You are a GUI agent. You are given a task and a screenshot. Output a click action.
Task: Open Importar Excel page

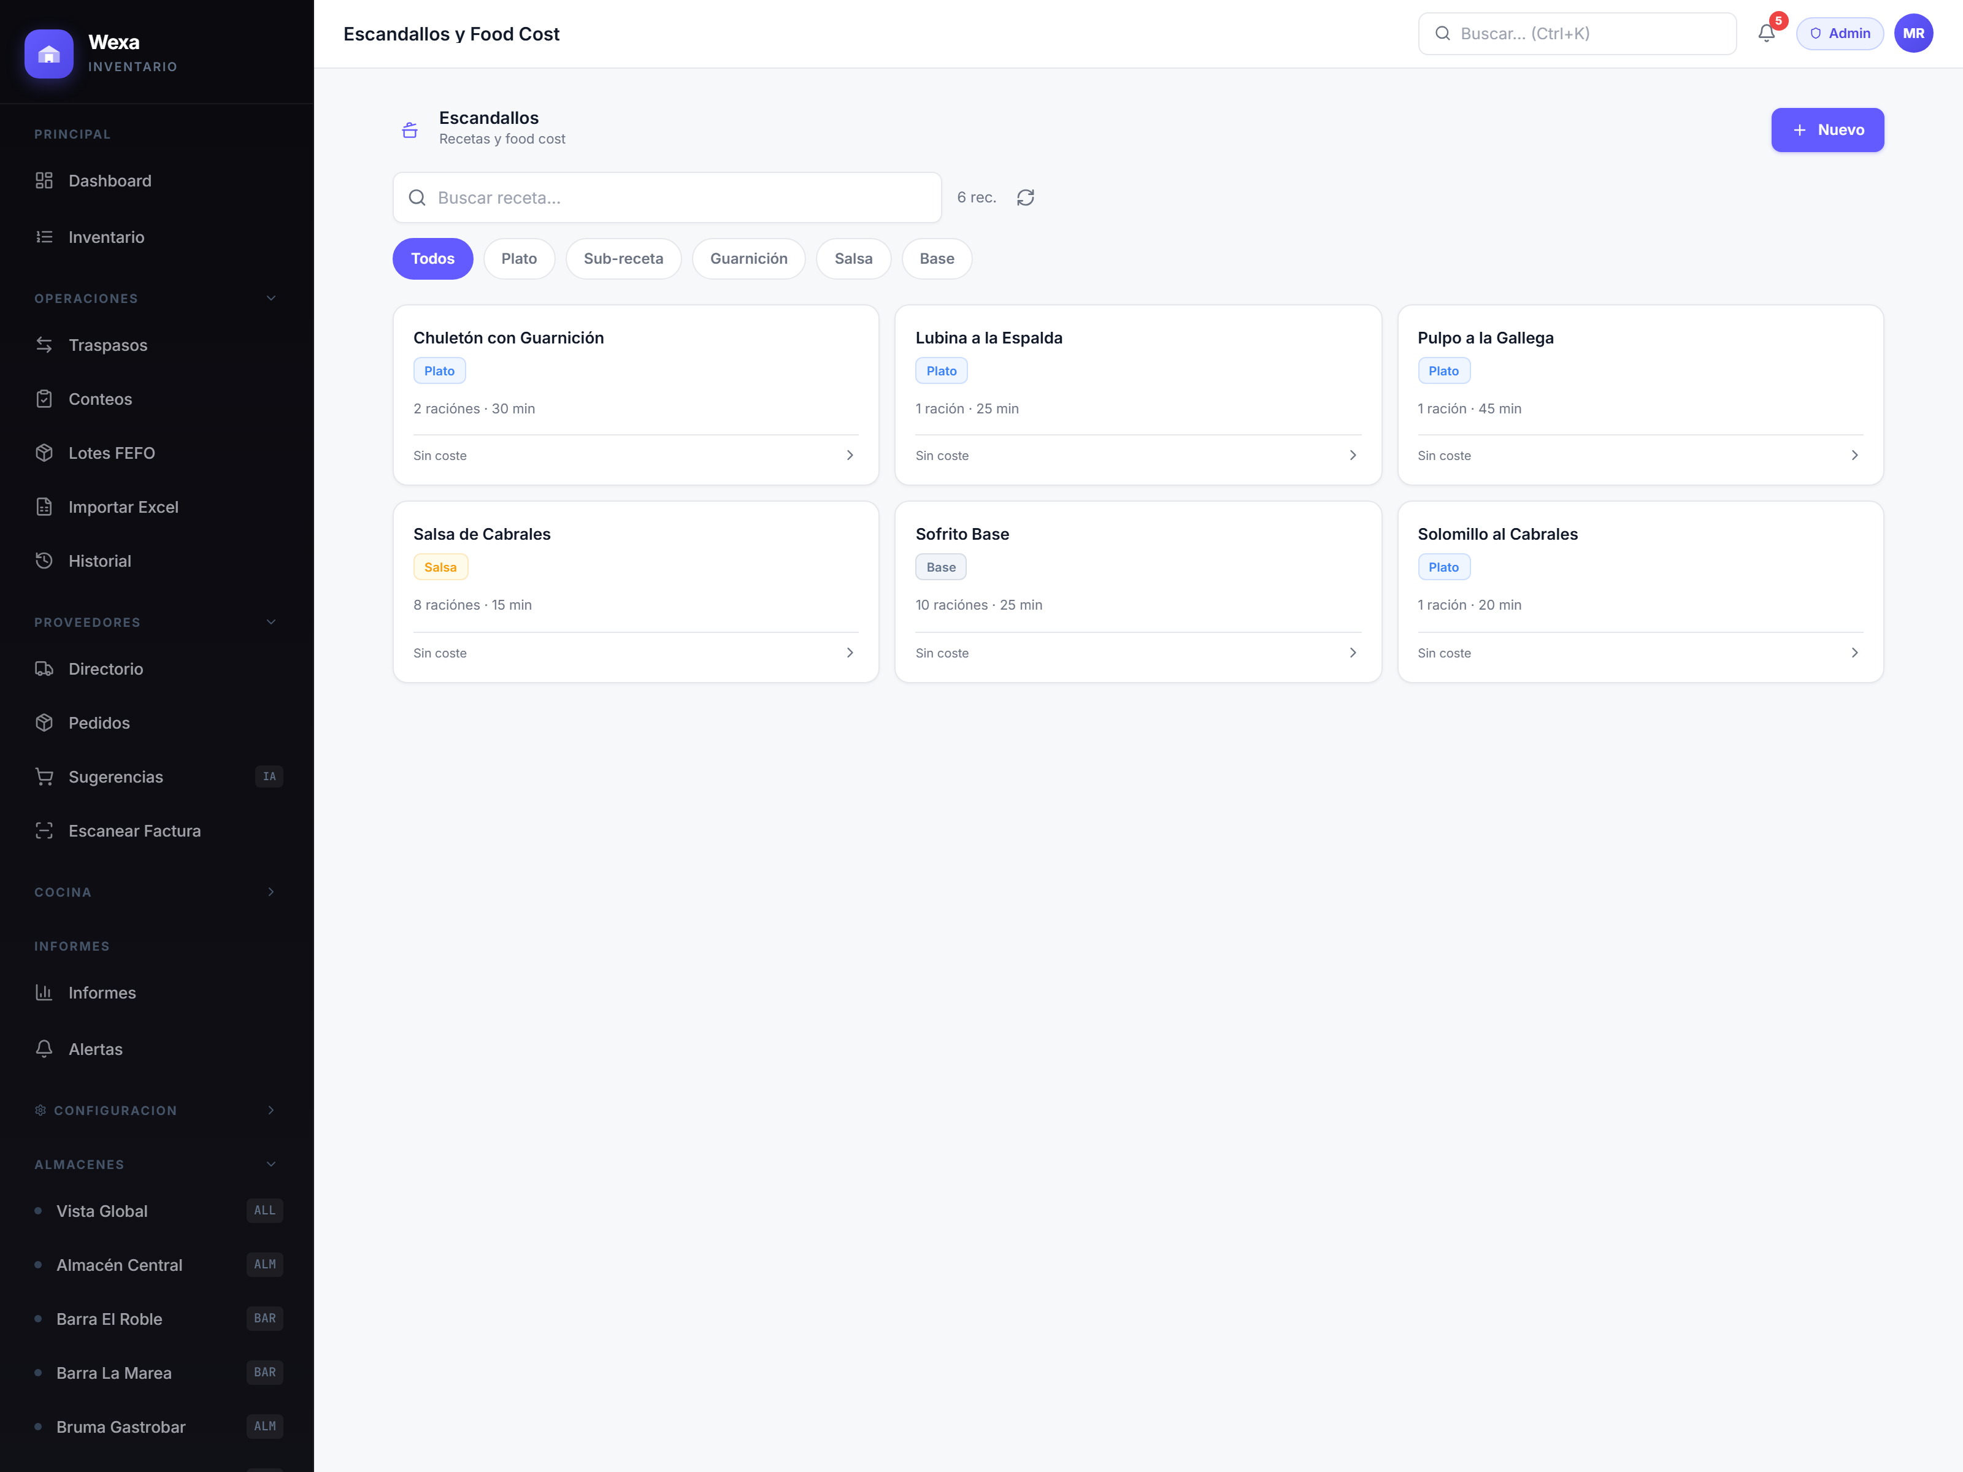pos(157,507)
